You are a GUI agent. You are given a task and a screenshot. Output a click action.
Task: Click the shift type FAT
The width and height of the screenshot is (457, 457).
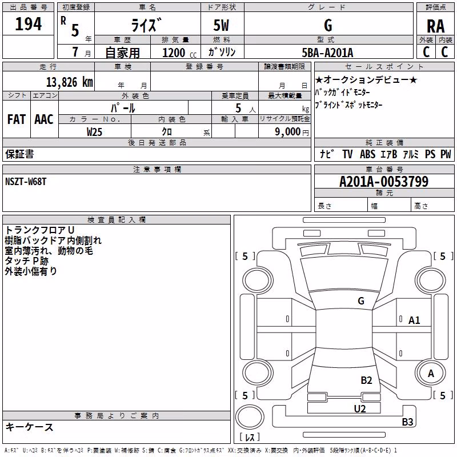tap(17, 119)
